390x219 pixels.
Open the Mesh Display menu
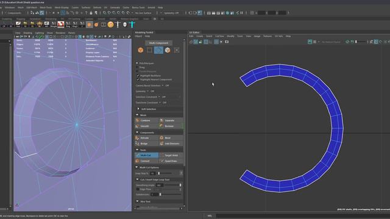[62, 7]
